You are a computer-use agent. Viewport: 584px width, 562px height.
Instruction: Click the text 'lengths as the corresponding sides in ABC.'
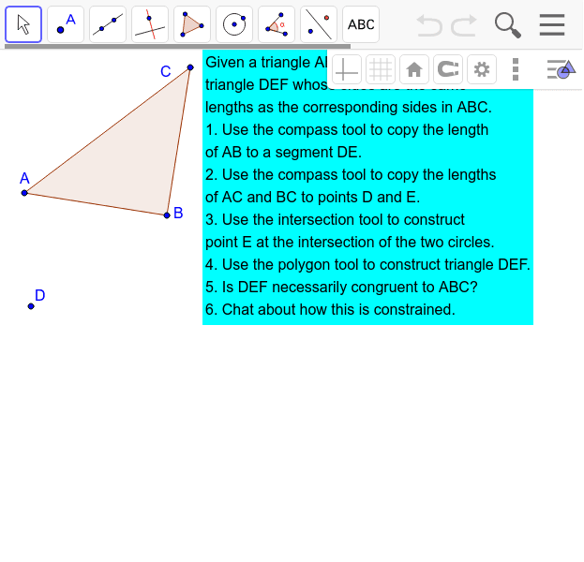pyautogui.click(x=349, y=107)
